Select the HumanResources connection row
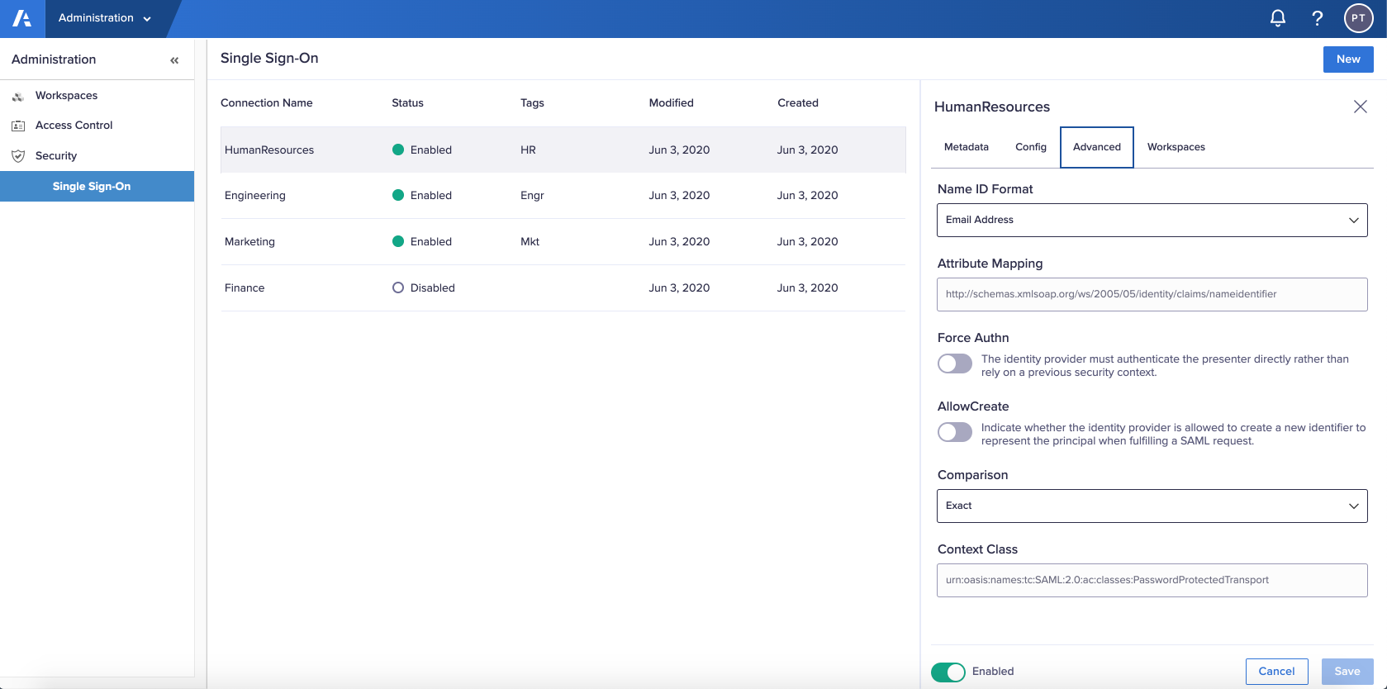This screenshot has height=689, width=1387. tap(563, 150)
